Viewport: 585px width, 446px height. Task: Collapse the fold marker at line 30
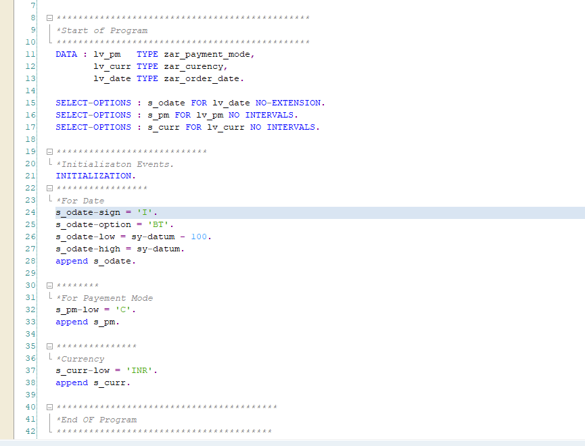point(49,286)
